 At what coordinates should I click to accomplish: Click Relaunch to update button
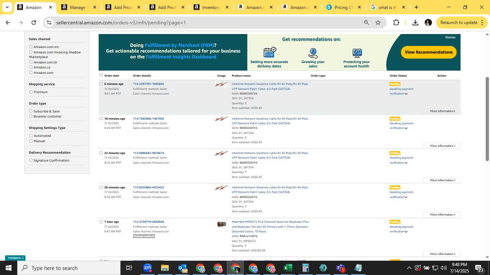point(462,23)
